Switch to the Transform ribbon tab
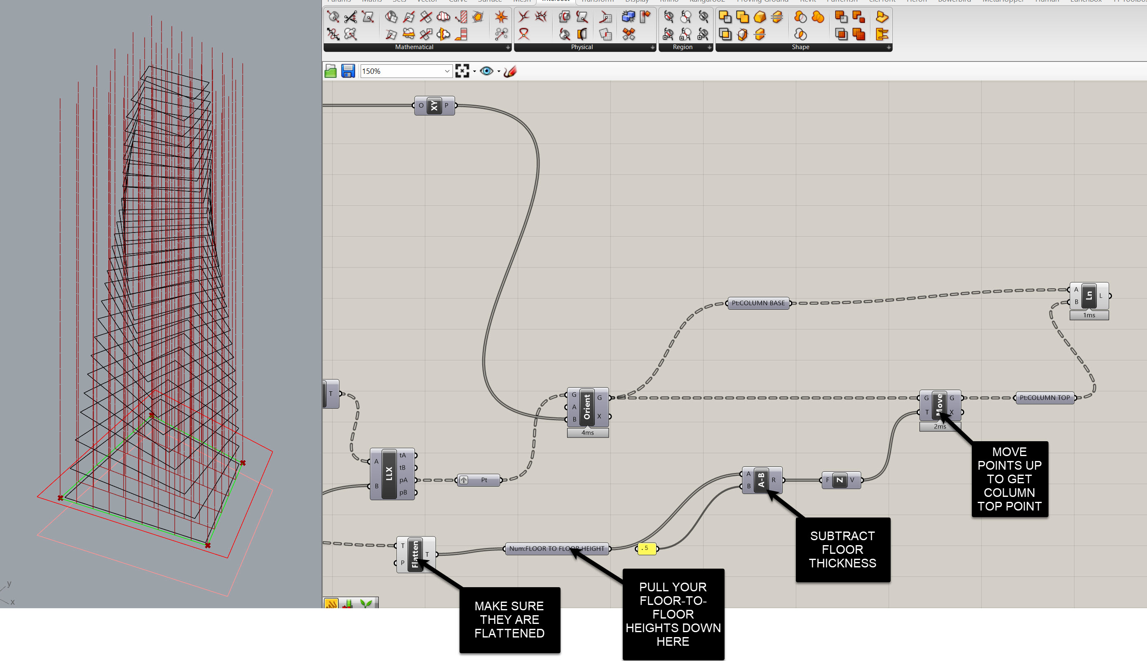The width and height of the screenshot is (1147, 661). tap(597, 1)
